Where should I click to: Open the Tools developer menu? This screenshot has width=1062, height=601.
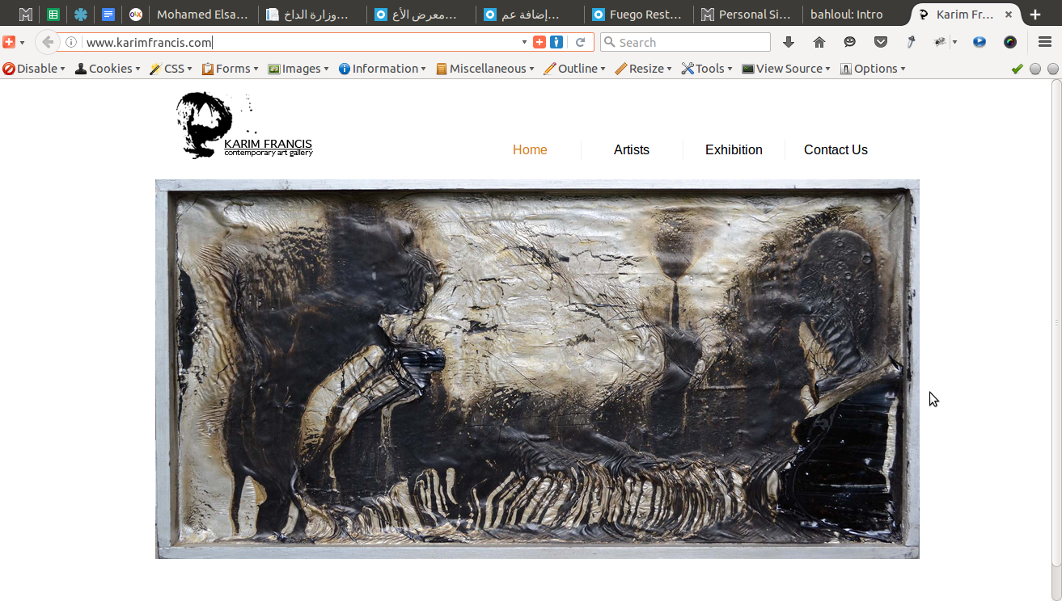707,69
